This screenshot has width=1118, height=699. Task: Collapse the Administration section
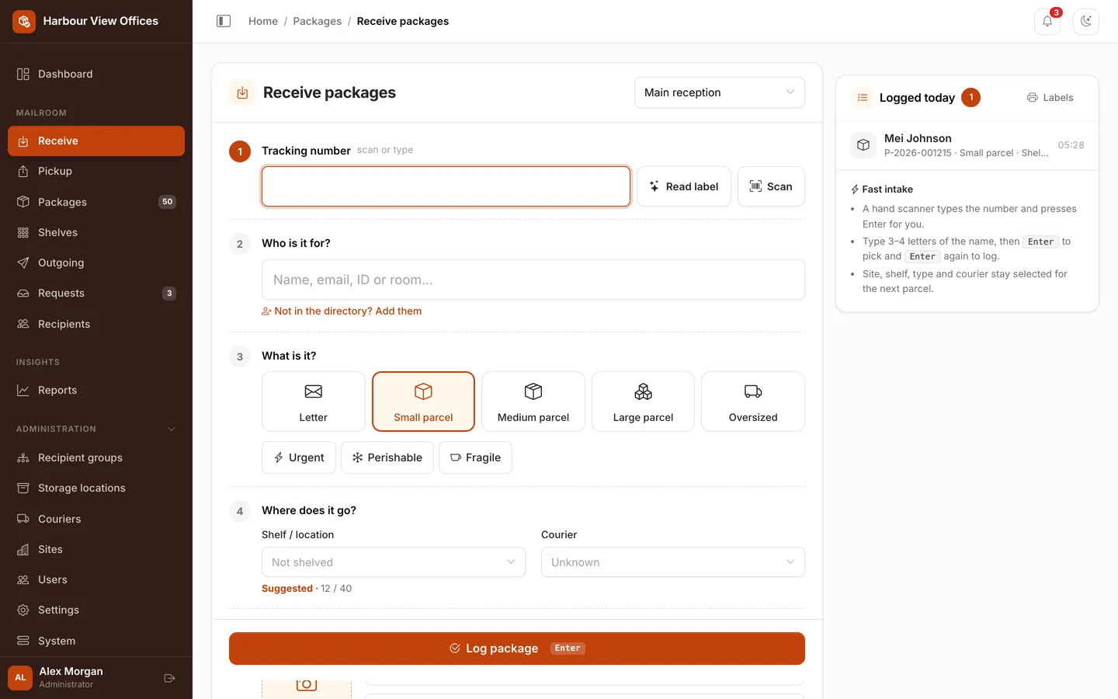96,429
